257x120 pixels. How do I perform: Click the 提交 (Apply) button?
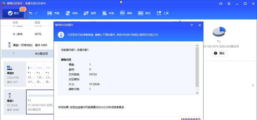click(x=14, y=13)
